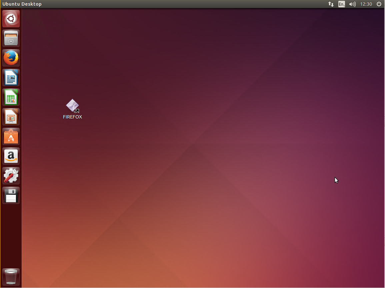Click the Ubuntu Desktop panel title

(22, 4)
